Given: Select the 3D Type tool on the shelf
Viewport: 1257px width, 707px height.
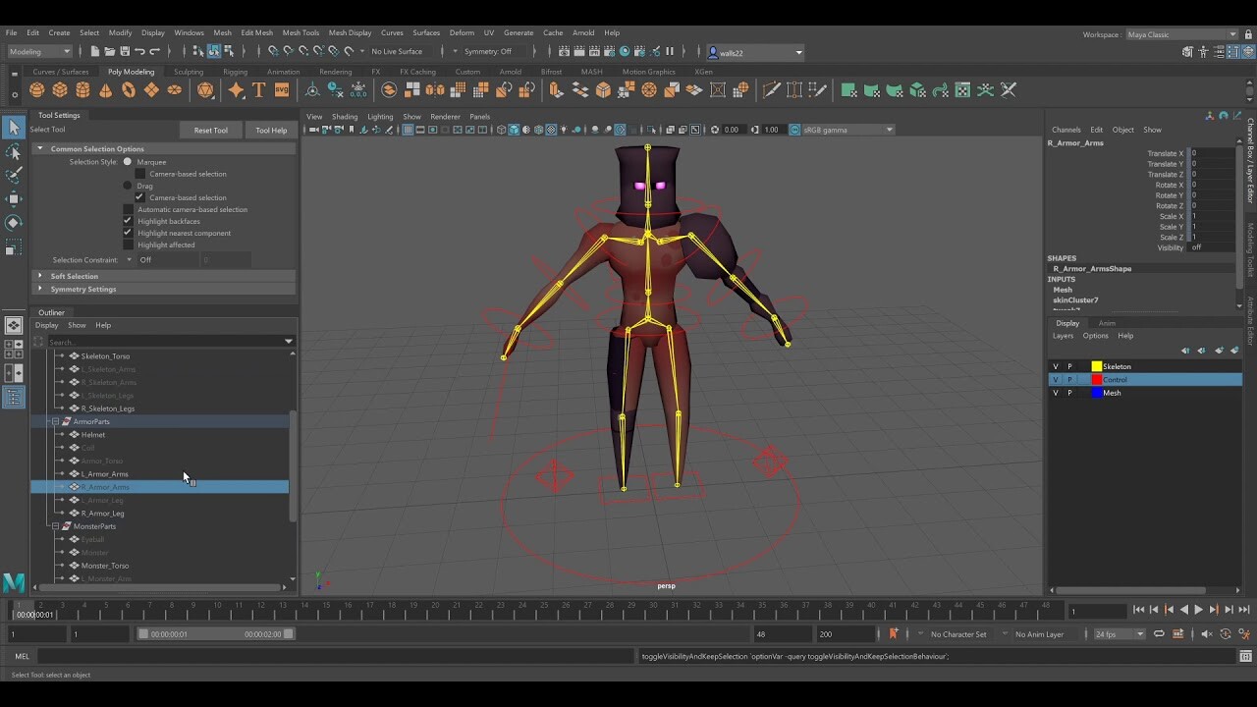Looking at the screenshot, I should coord(257,89).
